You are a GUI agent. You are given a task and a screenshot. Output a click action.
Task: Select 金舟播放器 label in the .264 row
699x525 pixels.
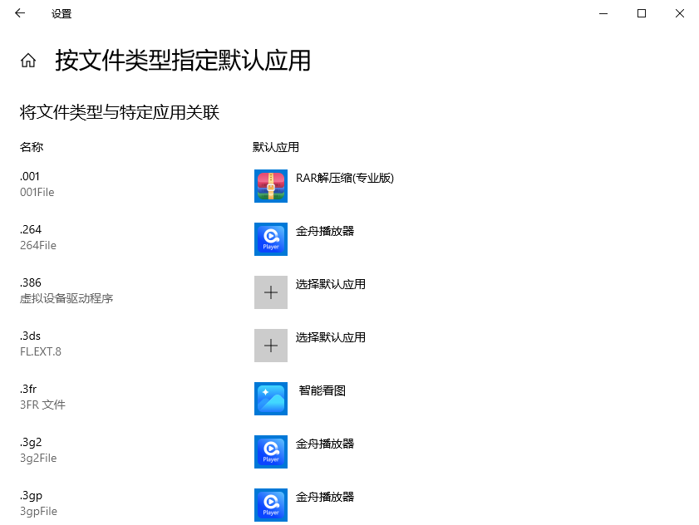(325, 231)
